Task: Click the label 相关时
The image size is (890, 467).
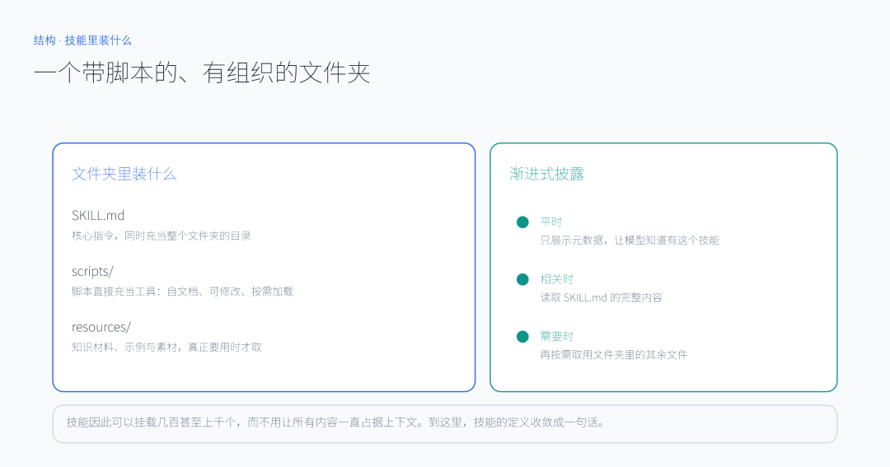Action: tap(556, 279)
